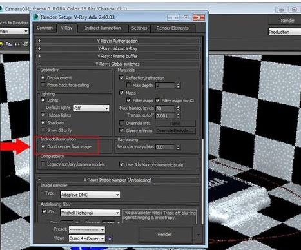301x250 pixels.
Task: Toggle the Shadows checkbox
Action: pyautogui.click(x=43, y=122)
